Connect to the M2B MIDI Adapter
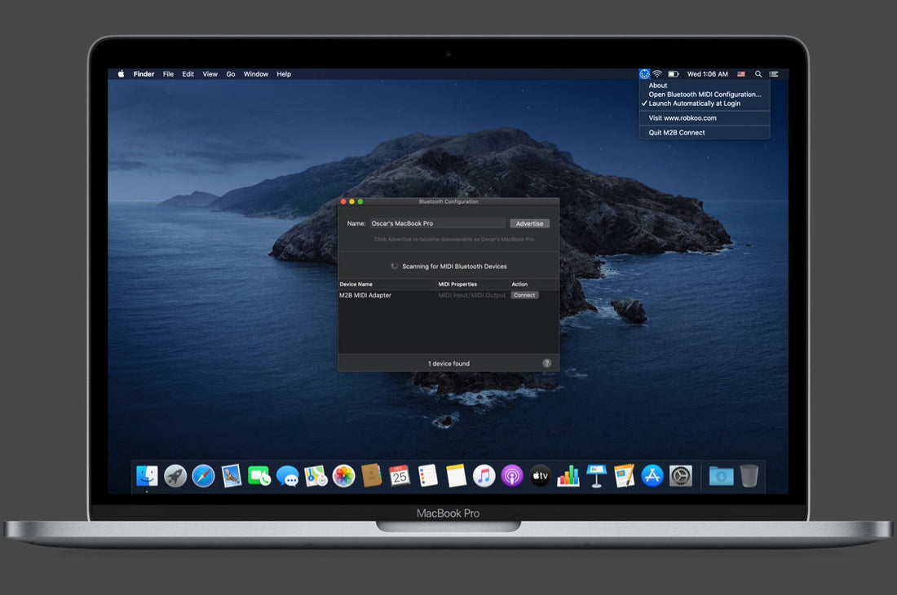Viewport: 897px width, 595px height. click(524, 295)
